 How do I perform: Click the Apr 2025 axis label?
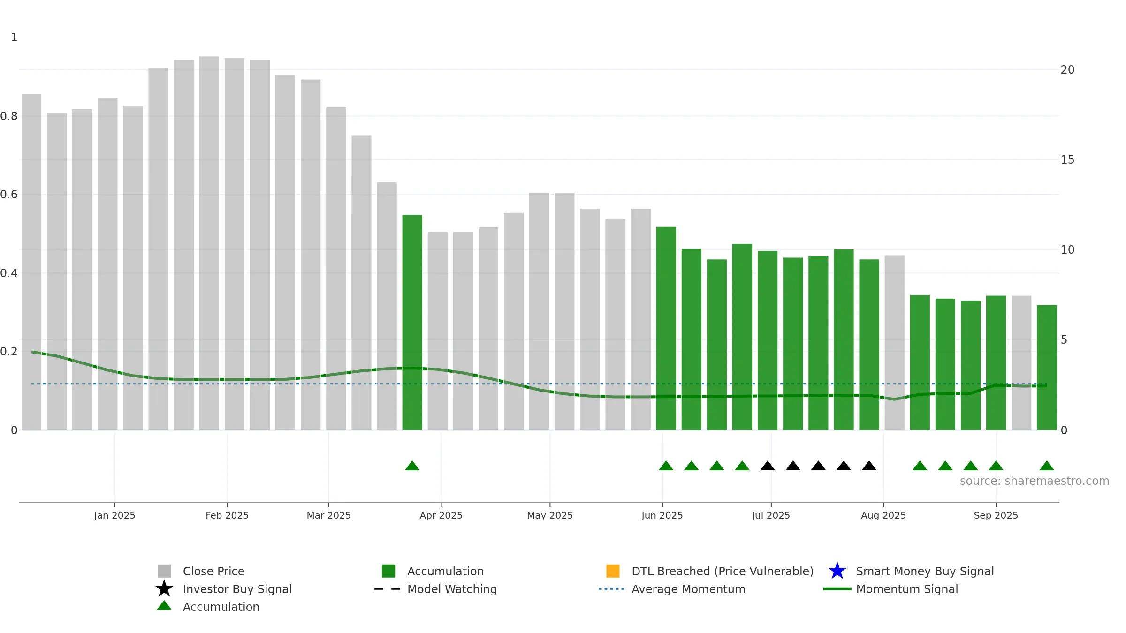point(441,515)
